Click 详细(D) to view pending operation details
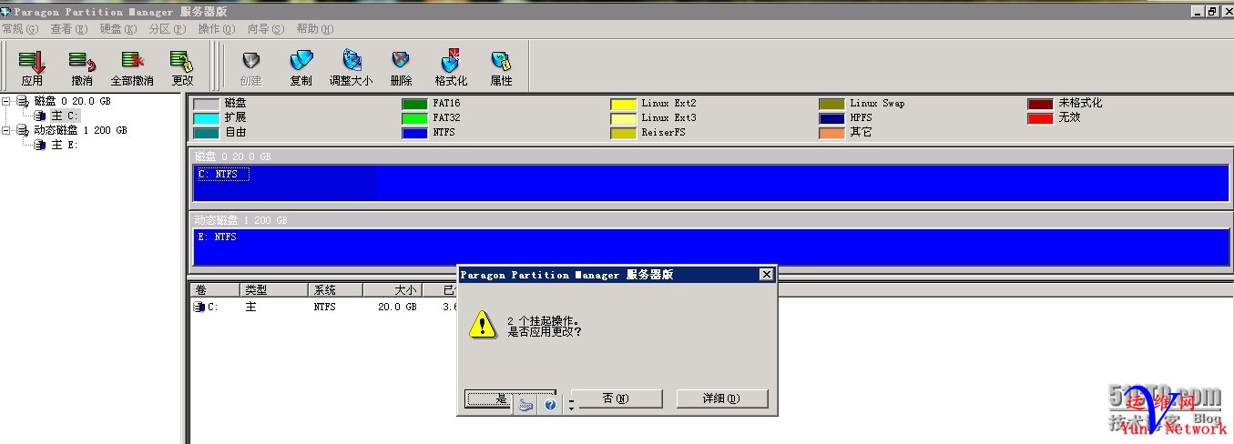The image size is (1234, 444). coord(722,399)
